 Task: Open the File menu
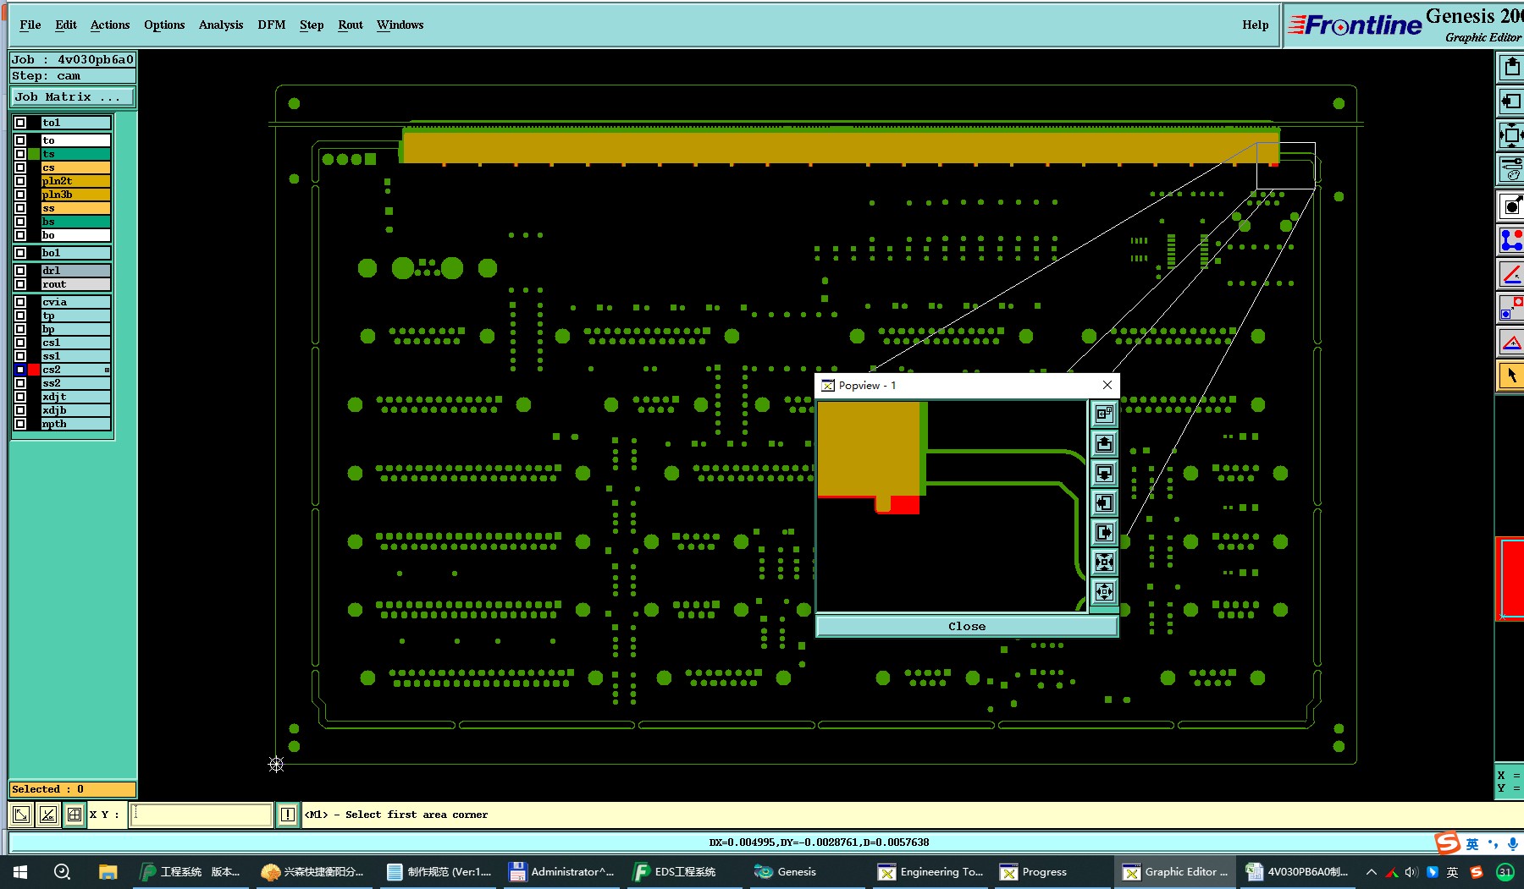point(30,25)
